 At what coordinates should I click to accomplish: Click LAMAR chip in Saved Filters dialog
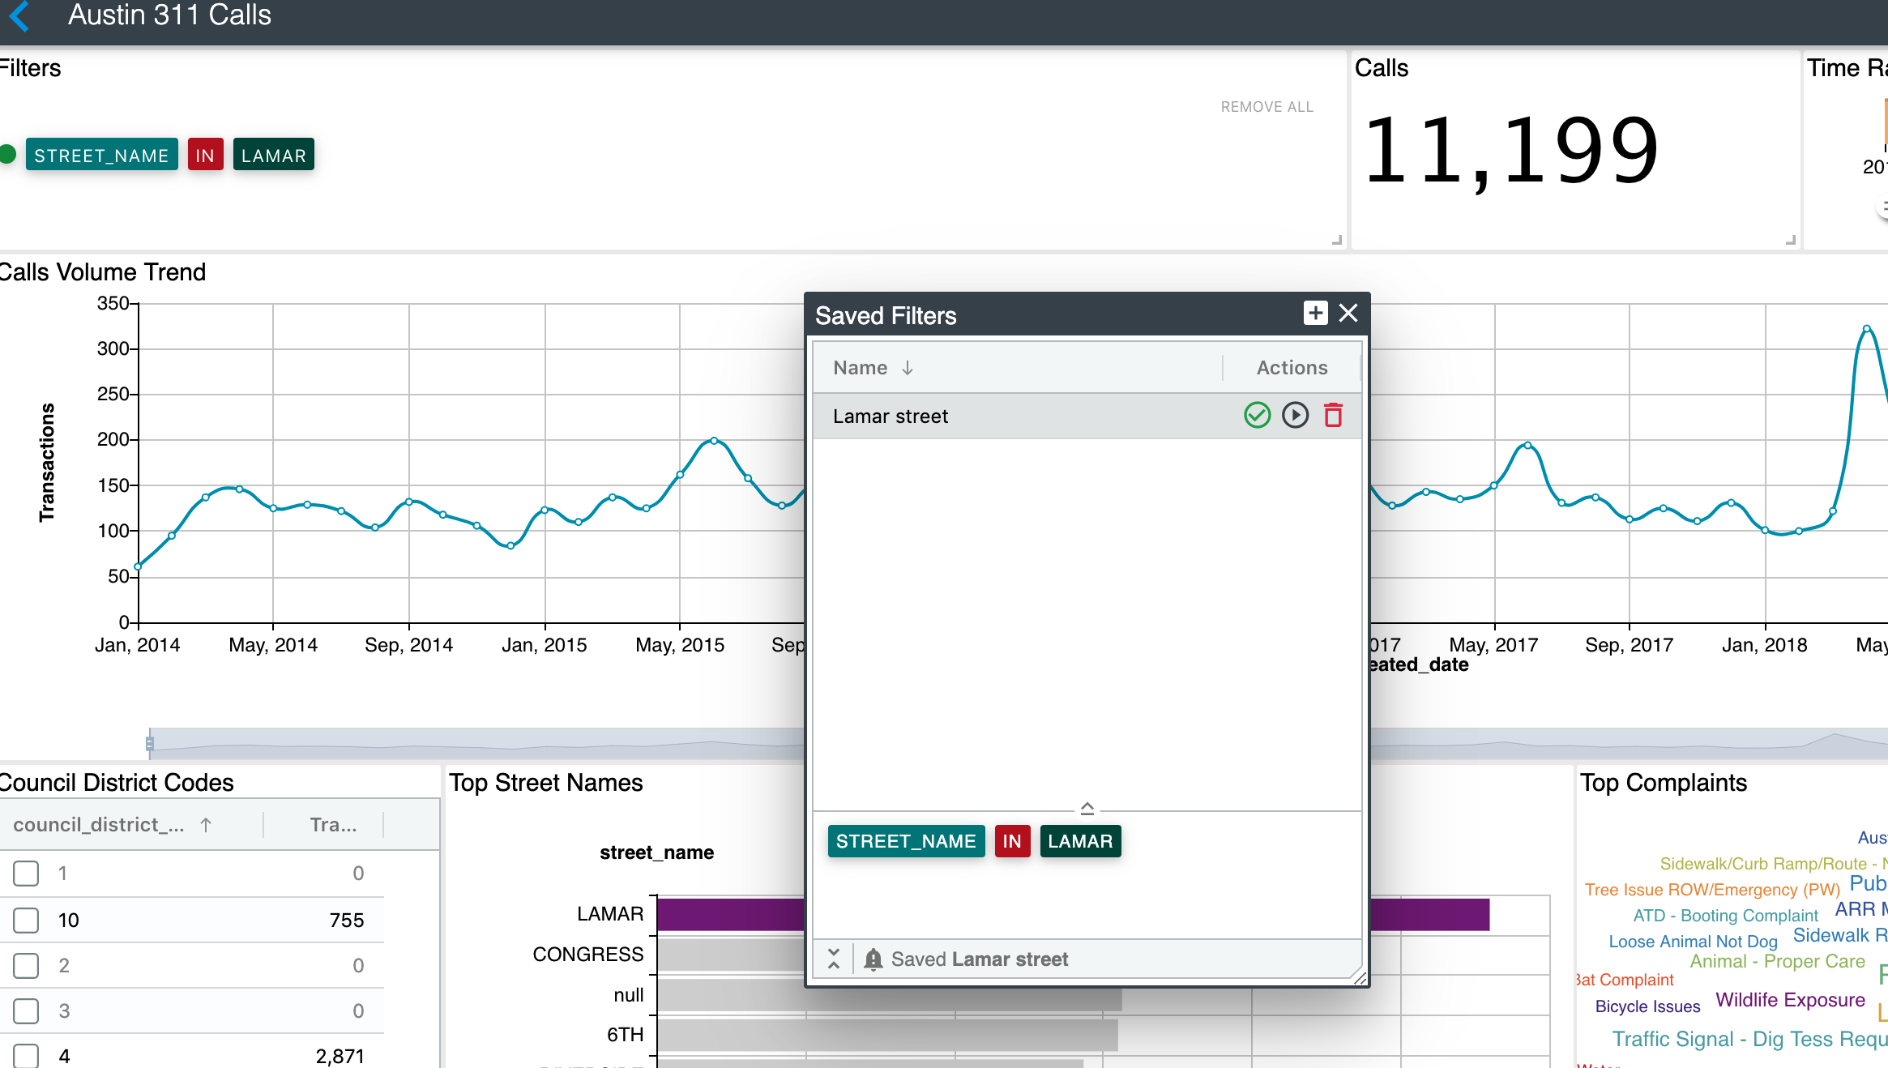click(x=1080, y=841)
